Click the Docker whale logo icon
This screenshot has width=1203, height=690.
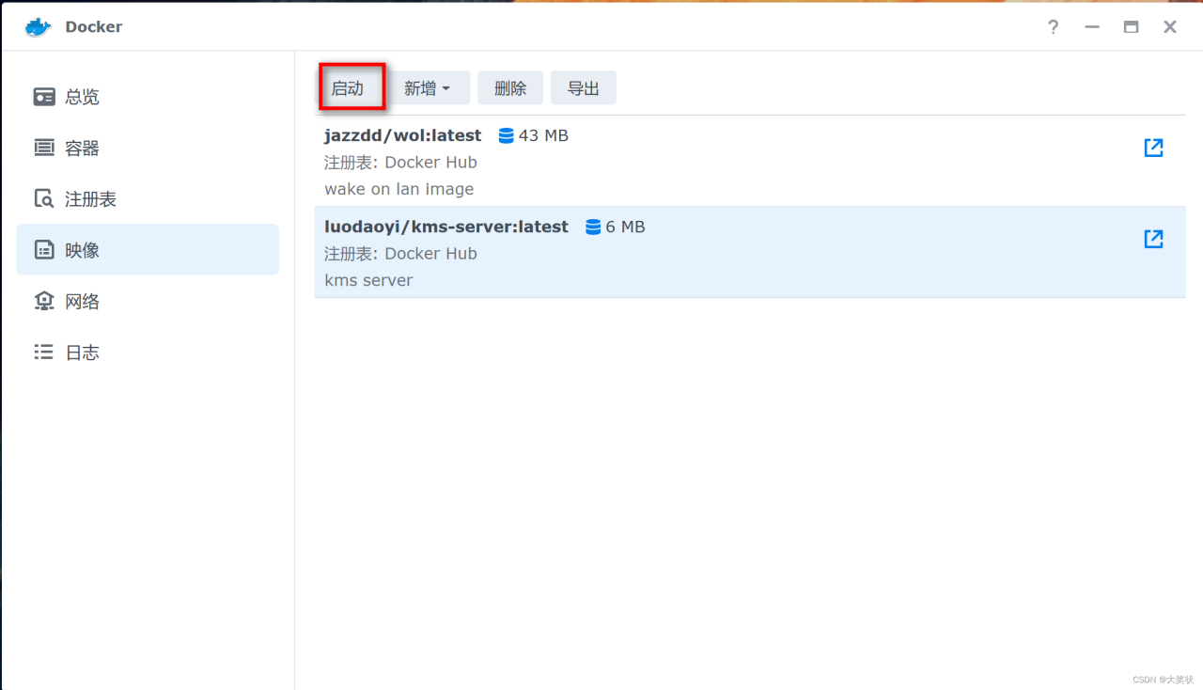click(x=39, y=26)
